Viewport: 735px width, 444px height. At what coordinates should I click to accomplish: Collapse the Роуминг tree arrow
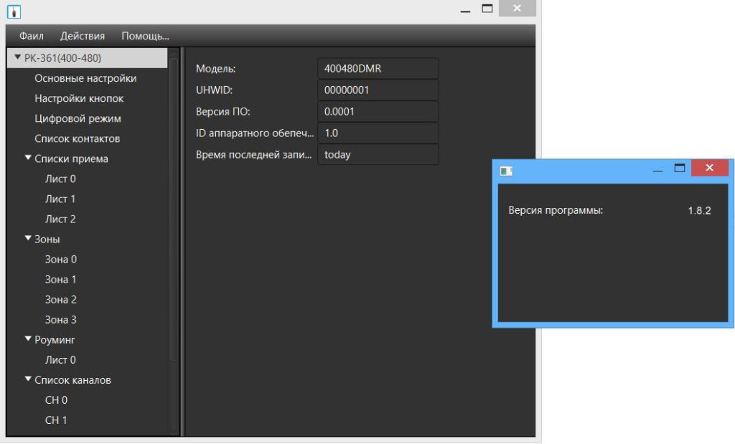pyautogui.click(x=28, y=339)
